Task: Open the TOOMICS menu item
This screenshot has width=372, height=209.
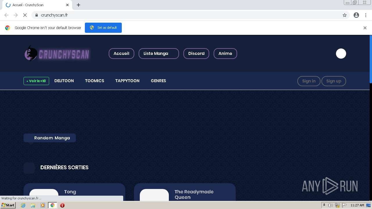Action: click(94, 81)
